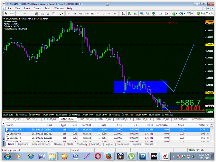The width and height of the screenshot is (216, 162).
Task: Open the View menu
Action: coord(18,8)
